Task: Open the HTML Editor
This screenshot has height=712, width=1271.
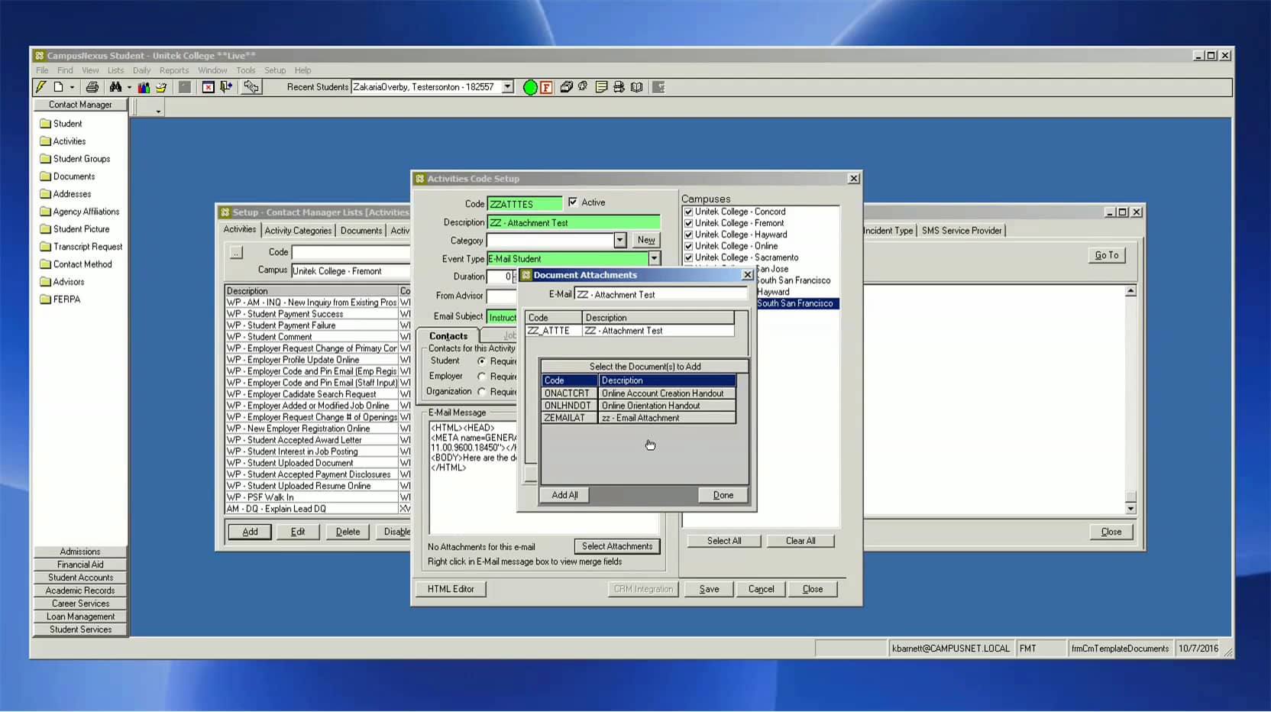Action: point(451,589)
